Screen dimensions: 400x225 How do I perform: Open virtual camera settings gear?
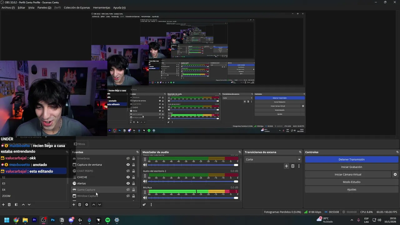(395, 174)
